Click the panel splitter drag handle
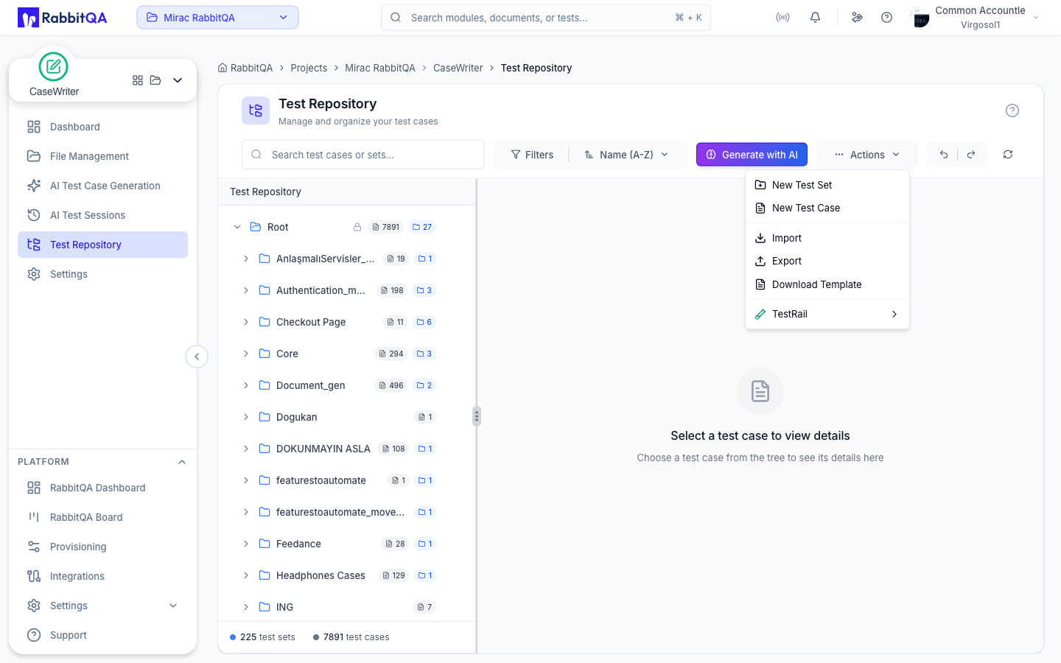This screenshot has height=663, width=1061. tap(477, 417)
